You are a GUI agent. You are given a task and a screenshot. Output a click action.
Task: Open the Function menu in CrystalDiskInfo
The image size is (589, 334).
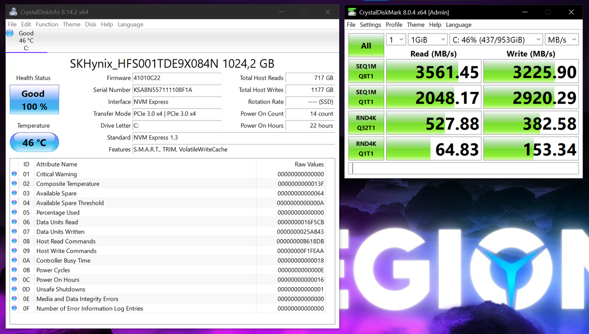(46, 24)
